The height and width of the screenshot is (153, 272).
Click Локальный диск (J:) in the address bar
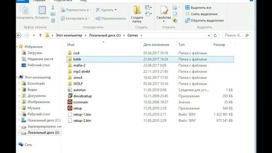point(105,35)
